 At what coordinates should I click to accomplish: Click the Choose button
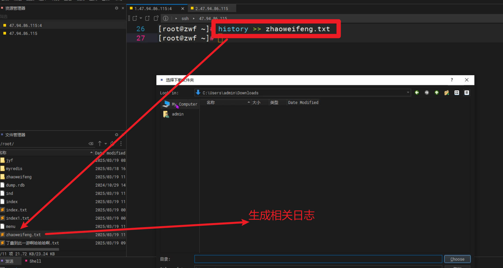click(x=457, y=259)
